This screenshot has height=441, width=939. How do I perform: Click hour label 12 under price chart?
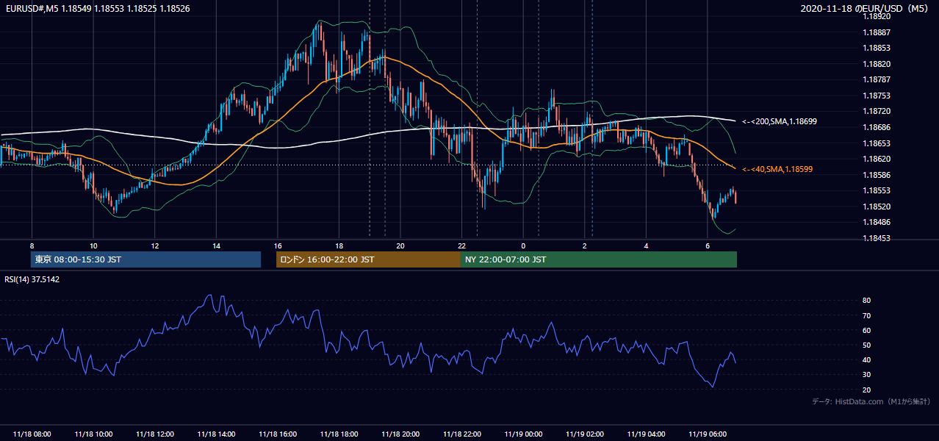point(155,245)
